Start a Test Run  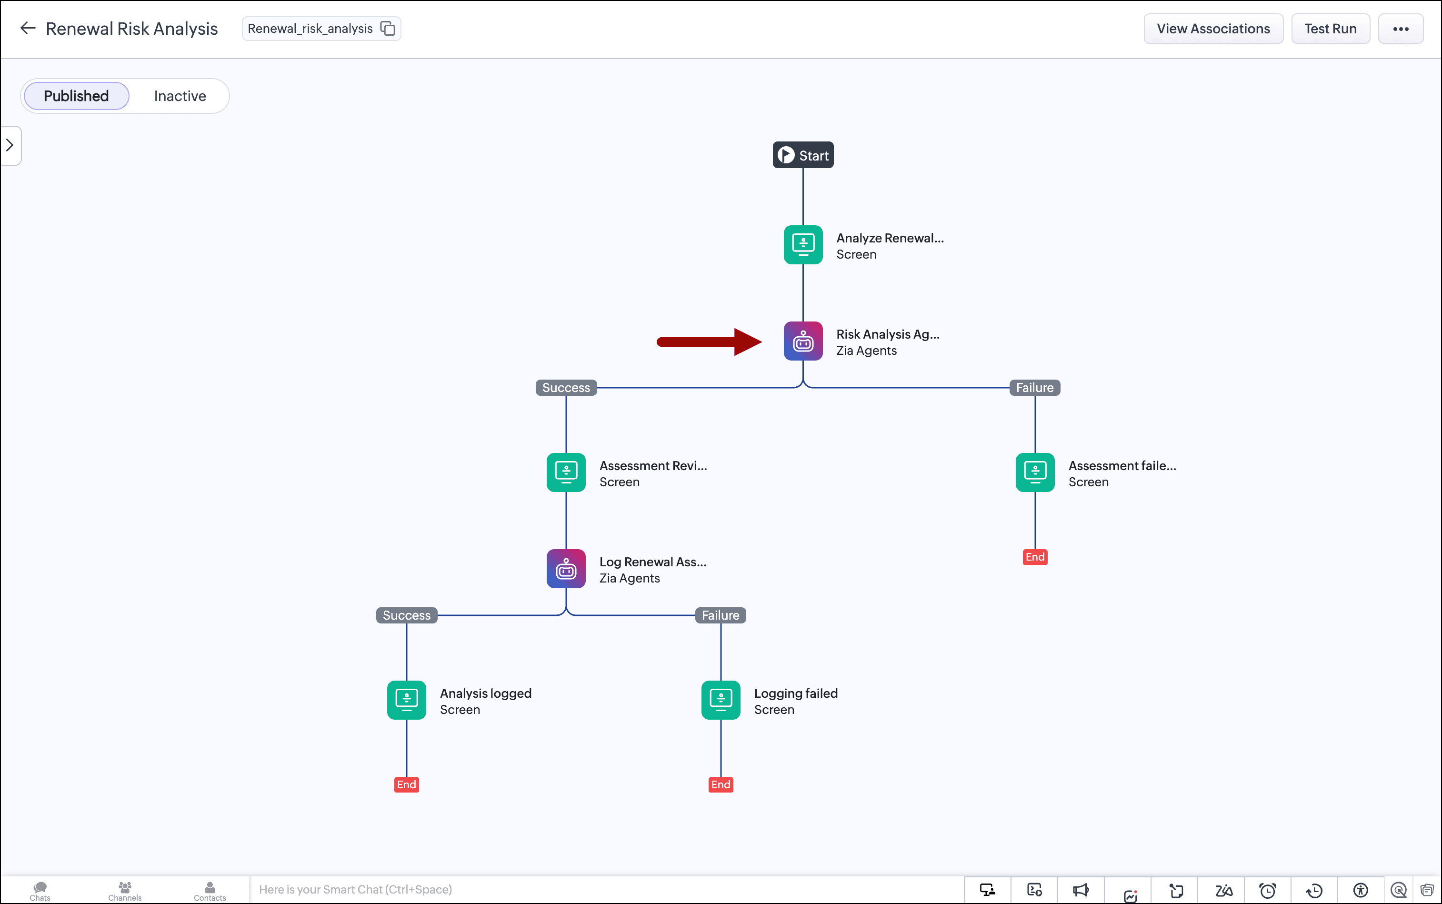coord(1330,29)
